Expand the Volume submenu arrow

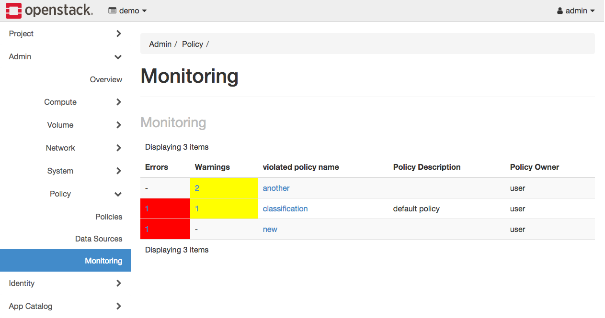coord(118,125)
